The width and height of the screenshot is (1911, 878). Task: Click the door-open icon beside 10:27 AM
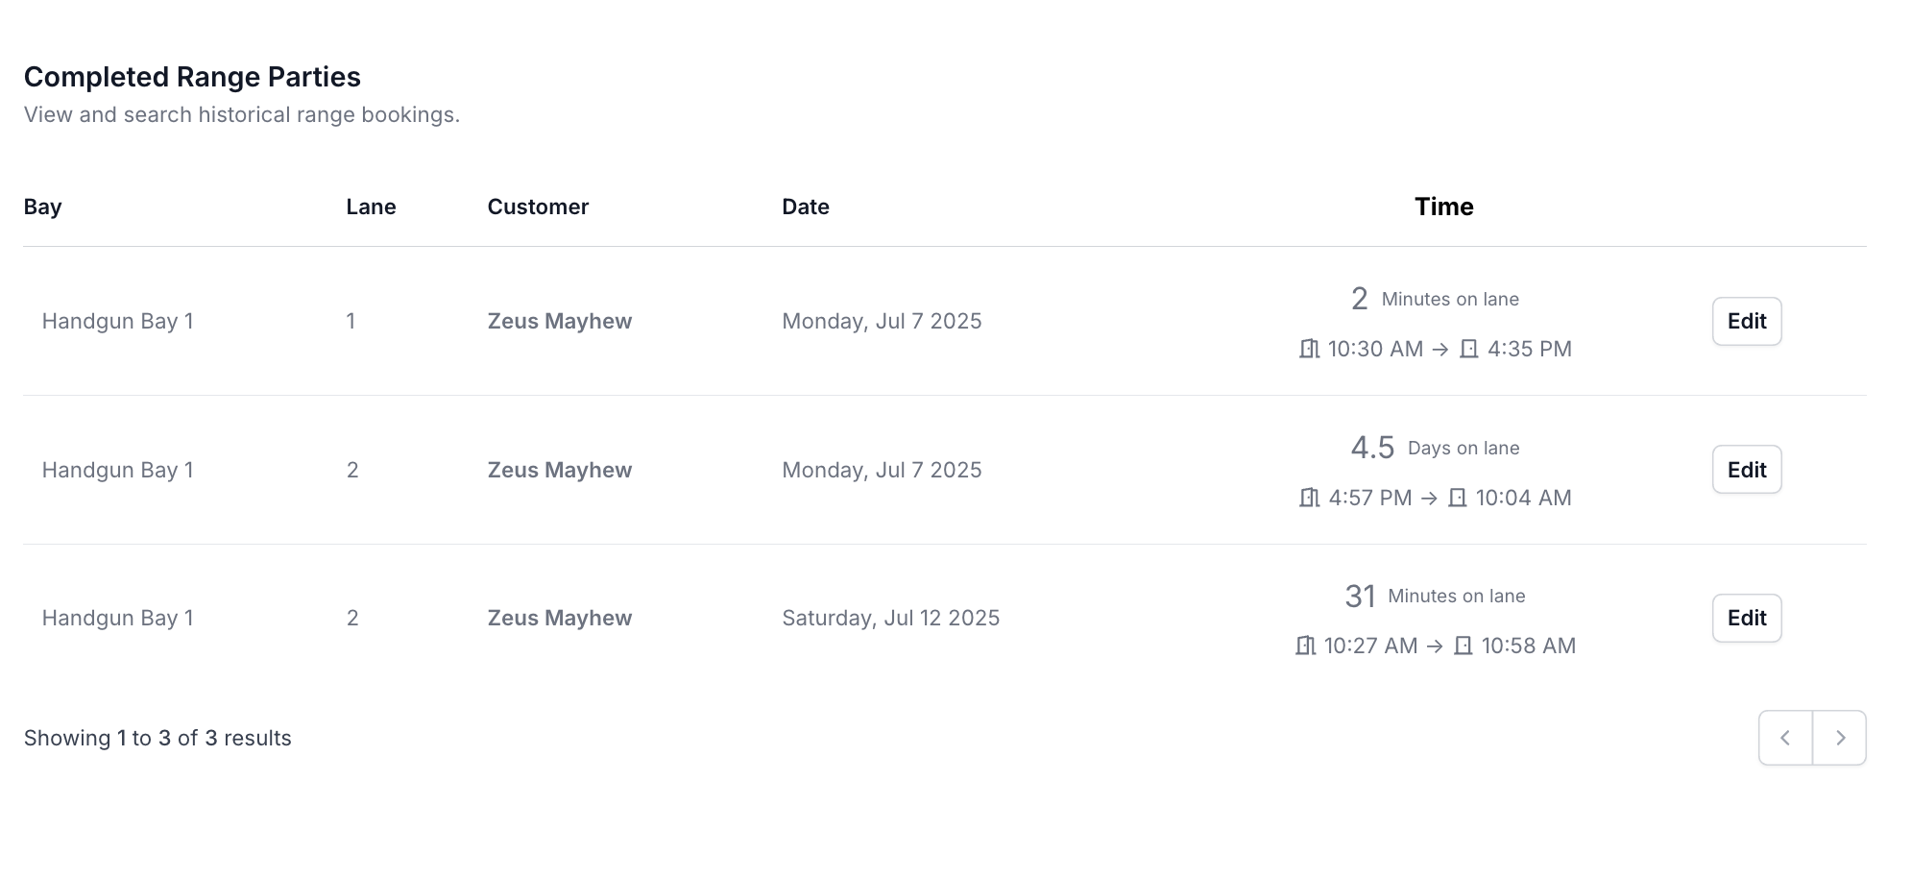click(1305, 646)
